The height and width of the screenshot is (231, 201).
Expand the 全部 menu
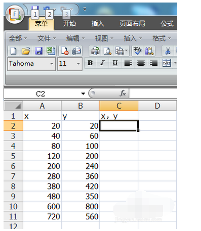click(18, 38)
